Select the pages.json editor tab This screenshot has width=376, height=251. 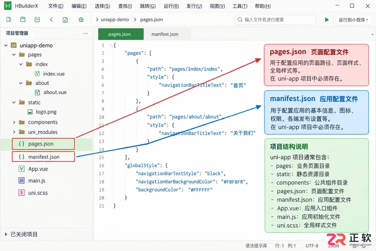121,34
